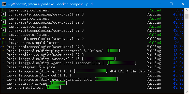Image resolution: width=189 pixels, height=94 pixels.
Task: Click the dify-plugin-daemon progress bar
Action: (x=113, y=51)
